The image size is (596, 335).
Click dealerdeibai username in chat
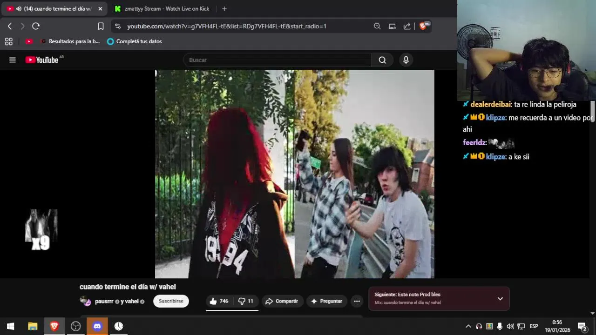point(491,104)
